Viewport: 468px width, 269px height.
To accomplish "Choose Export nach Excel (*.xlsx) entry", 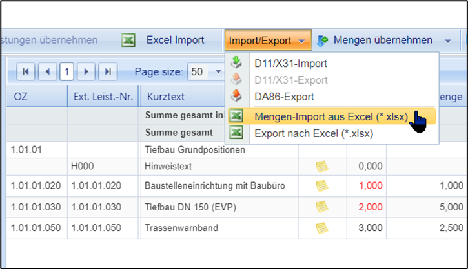I will pos(314,134).
